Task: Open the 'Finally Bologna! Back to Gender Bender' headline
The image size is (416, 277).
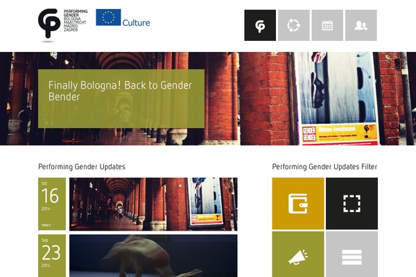Action: [120, 91]
